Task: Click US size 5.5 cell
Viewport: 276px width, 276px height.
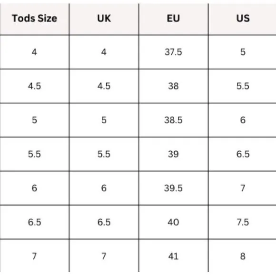Action: [x=243, y=86]
